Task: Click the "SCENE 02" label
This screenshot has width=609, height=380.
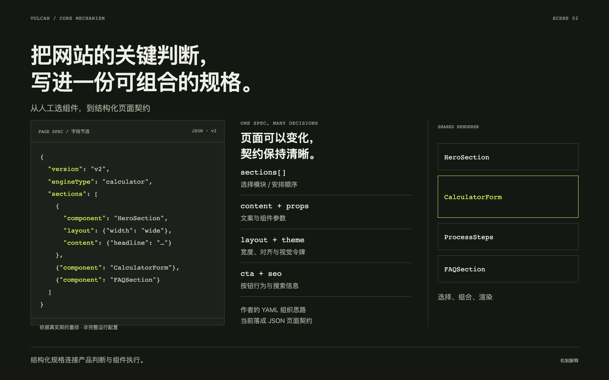Action: (565, 18)
